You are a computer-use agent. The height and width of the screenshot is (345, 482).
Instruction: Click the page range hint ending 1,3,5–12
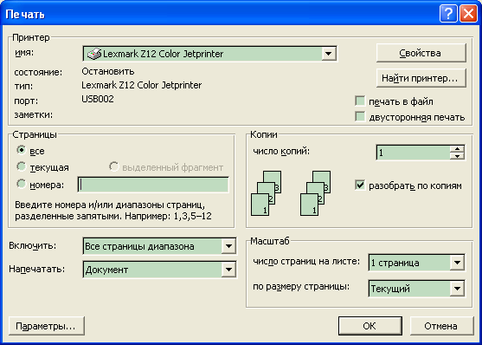tap(113, 211)
